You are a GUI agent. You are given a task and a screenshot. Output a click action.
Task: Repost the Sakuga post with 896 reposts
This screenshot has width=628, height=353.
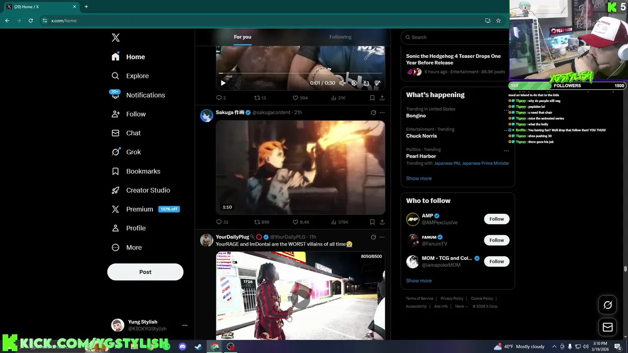(262, 222)
